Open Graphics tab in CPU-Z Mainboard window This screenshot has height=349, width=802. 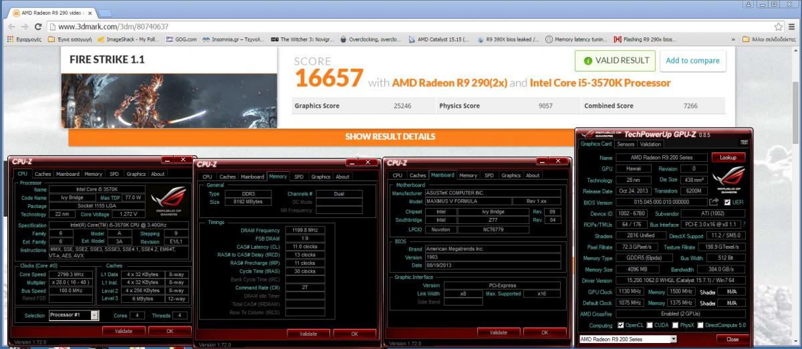tap(511, 175)
